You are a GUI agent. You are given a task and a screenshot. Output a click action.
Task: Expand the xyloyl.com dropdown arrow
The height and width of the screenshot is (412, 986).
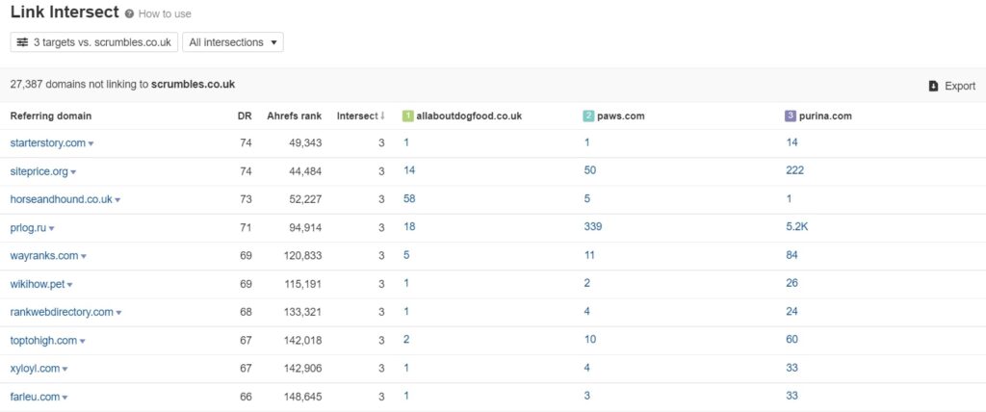coord(65,370)
